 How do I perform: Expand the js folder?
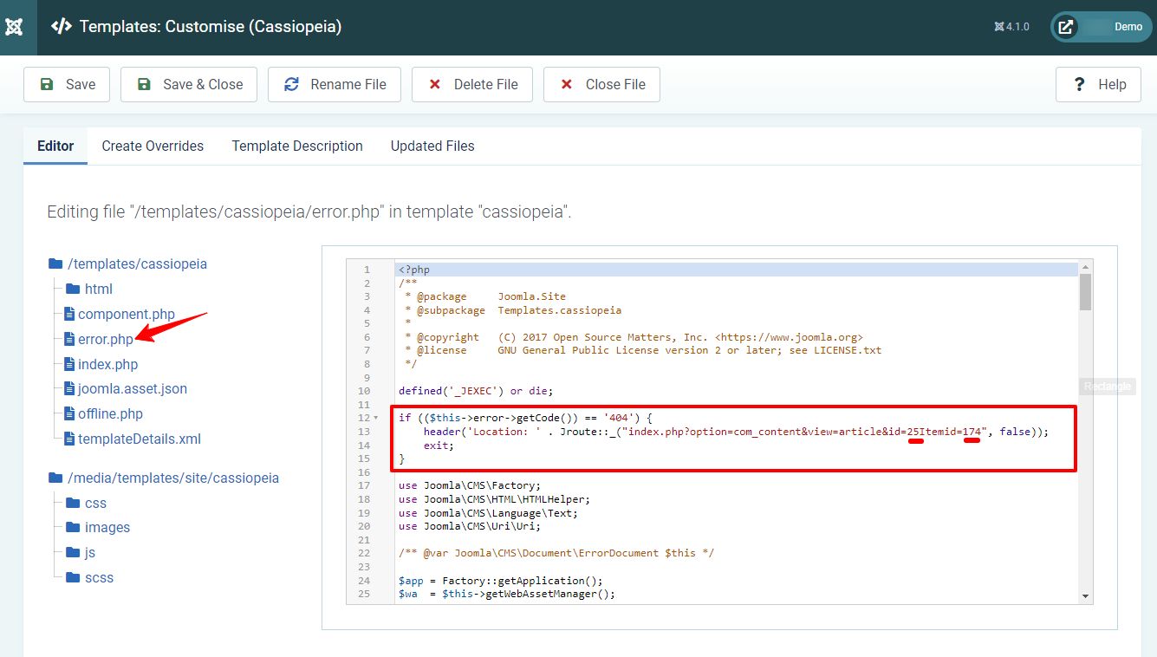90,552
